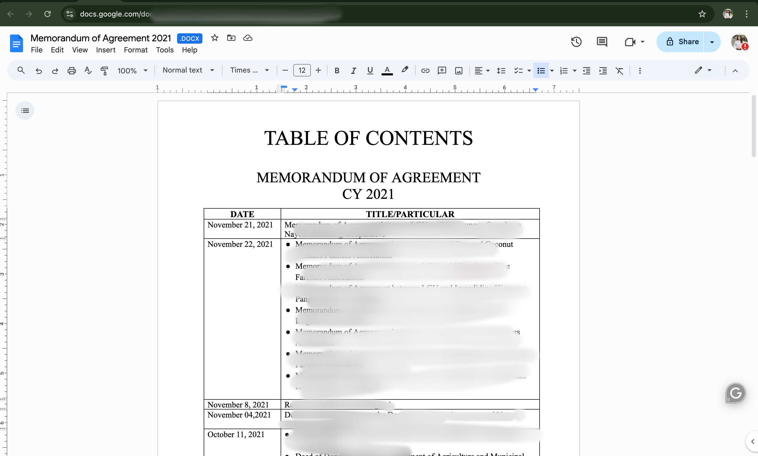Open the text color picker
758x456 pixels.
(387, 71)
